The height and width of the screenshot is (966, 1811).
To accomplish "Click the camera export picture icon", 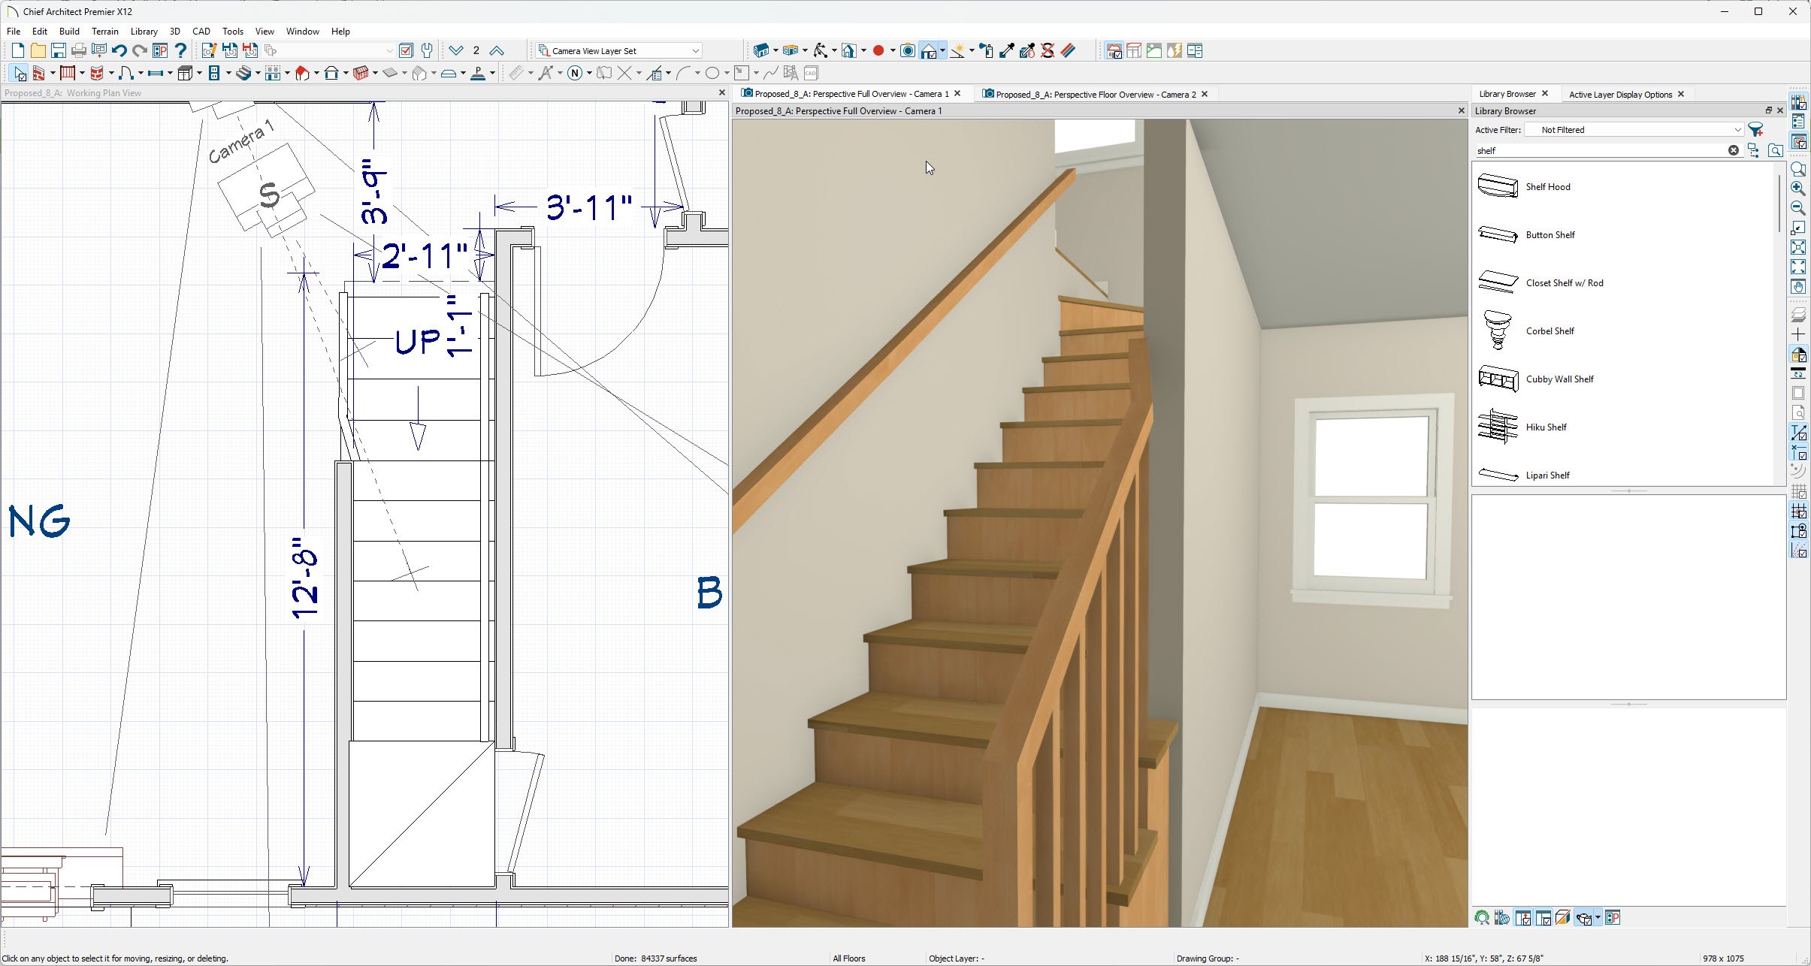I will (908, 51).
